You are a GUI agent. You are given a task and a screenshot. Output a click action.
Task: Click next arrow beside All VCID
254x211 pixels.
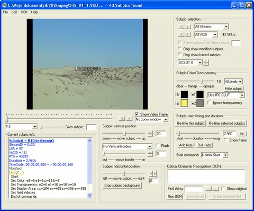188,34
